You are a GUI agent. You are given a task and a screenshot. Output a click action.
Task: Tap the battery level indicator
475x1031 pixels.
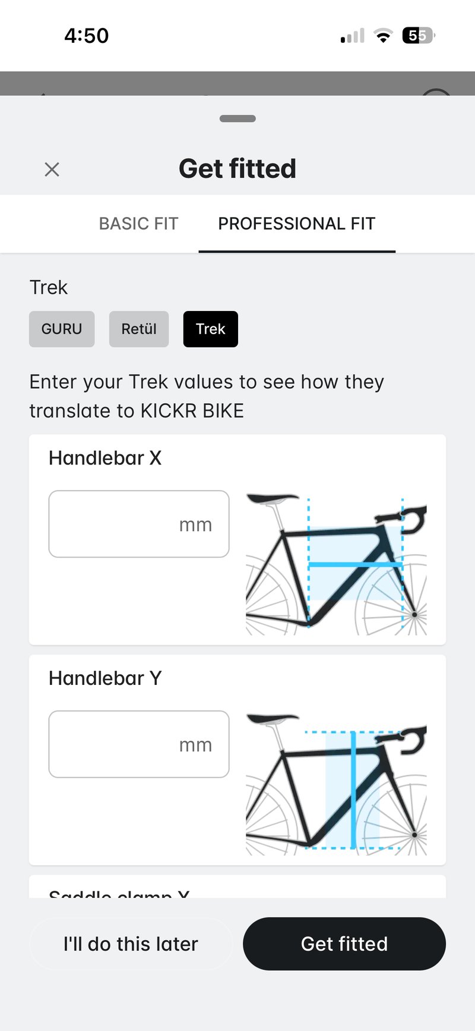tap(419, 36)
